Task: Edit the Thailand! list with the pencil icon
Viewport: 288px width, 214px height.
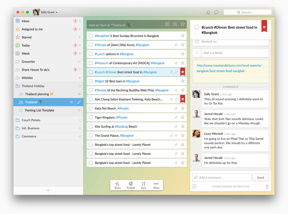Action: [79, 102]
